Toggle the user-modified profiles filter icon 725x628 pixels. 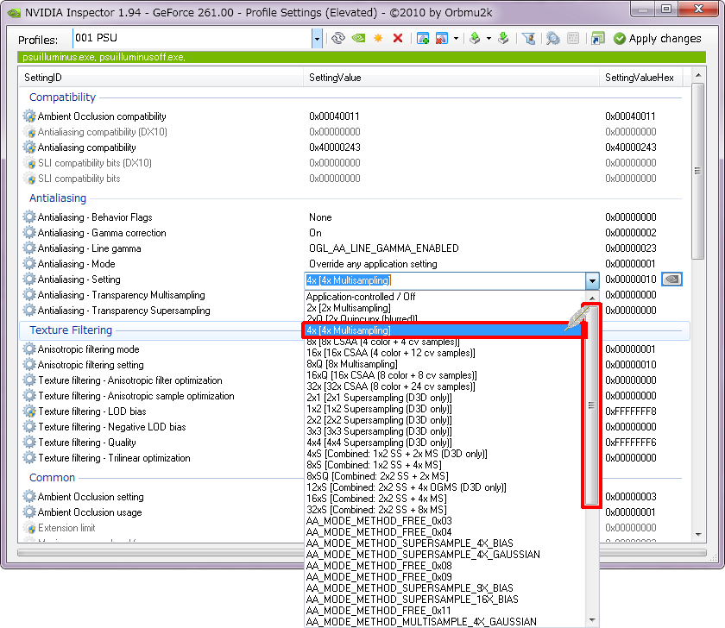pyautogui.click(x=528, y=38)
